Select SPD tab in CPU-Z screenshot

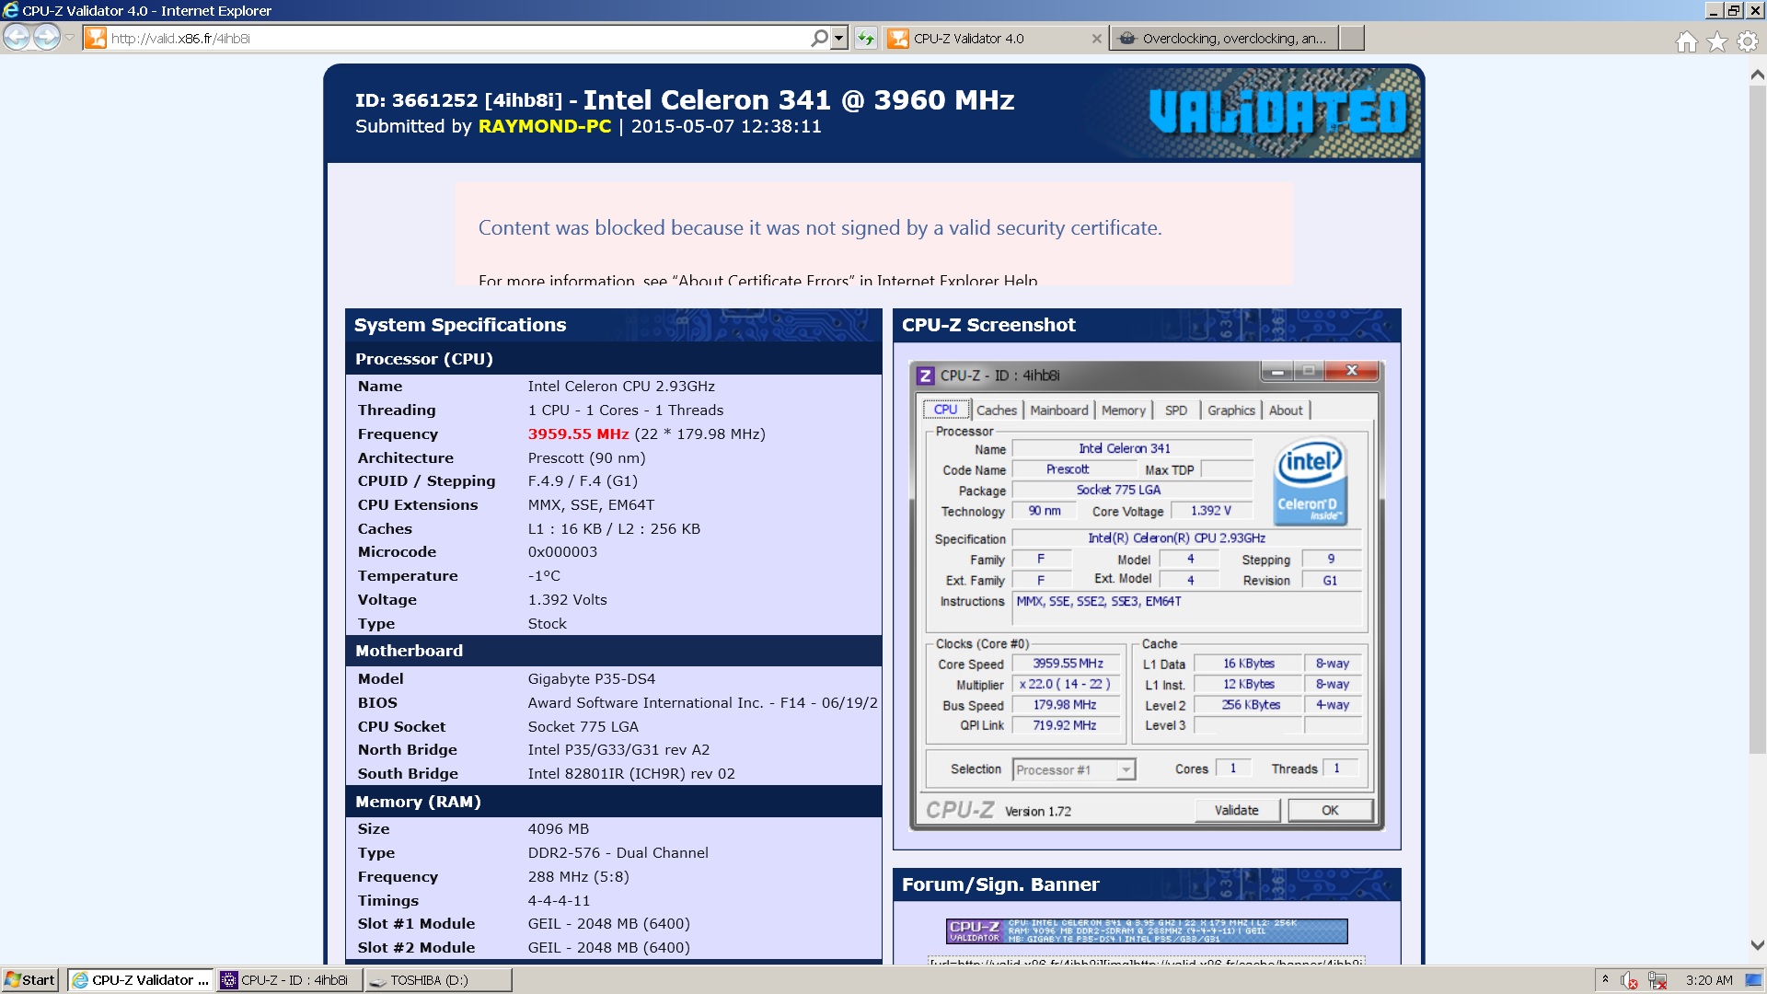(x=1176, y=410)
